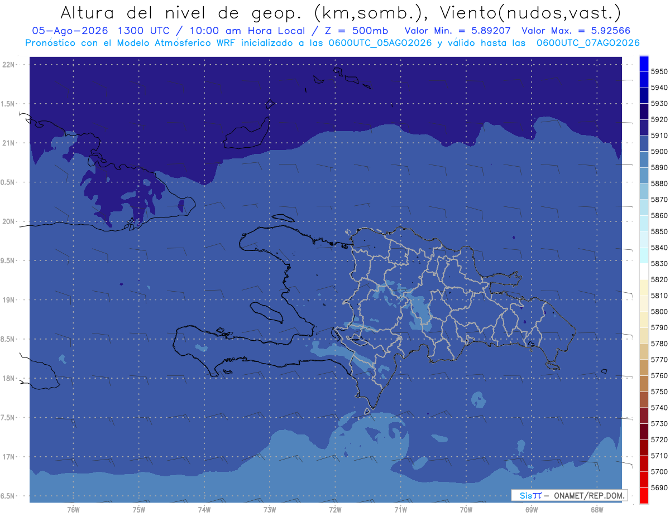The height and width of the screenshot is (517, 670).
Task: Click the legend value 5920
Action: click(659, 120)
